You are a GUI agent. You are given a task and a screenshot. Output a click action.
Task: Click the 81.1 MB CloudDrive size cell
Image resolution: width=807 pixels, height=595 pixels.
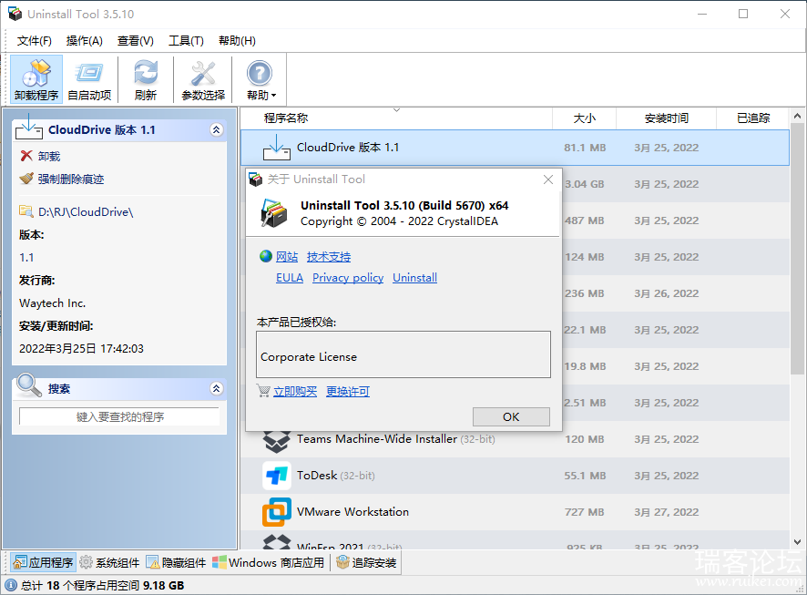[x=585, y=148]
